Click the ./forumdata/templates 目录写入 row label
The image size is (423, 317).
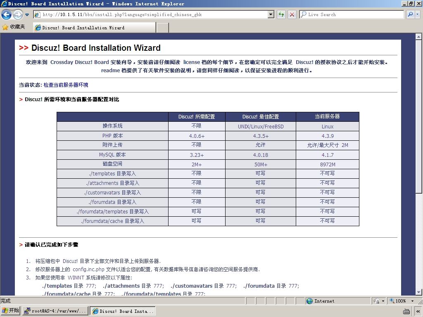[x=112, y=211]
